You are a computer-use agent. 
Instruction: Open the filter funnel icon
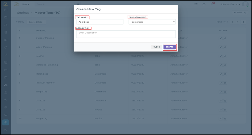[x=243, y=22]
